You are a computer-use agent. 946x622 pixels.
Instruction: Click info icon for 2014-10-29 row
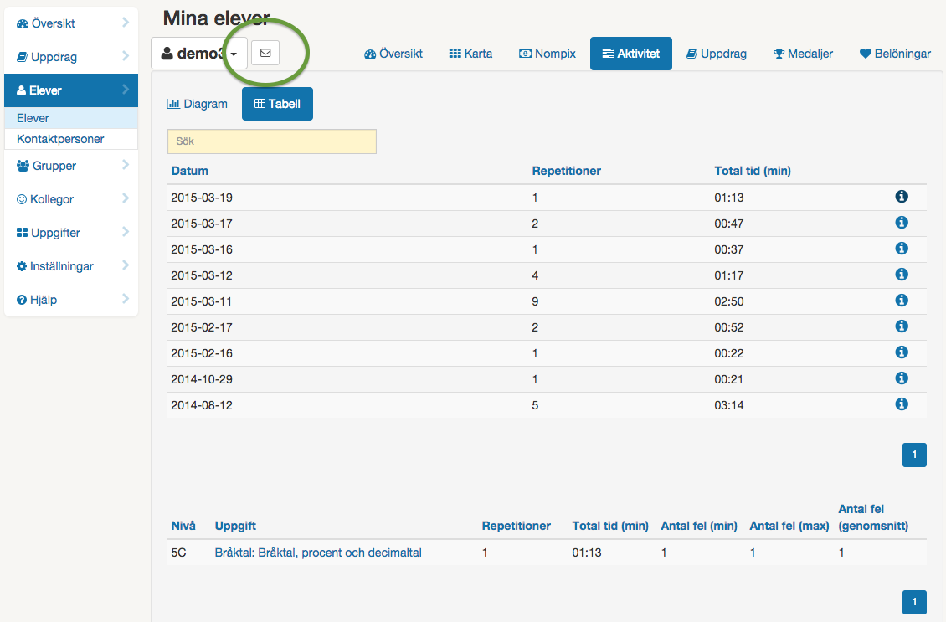tap(902, 378)
